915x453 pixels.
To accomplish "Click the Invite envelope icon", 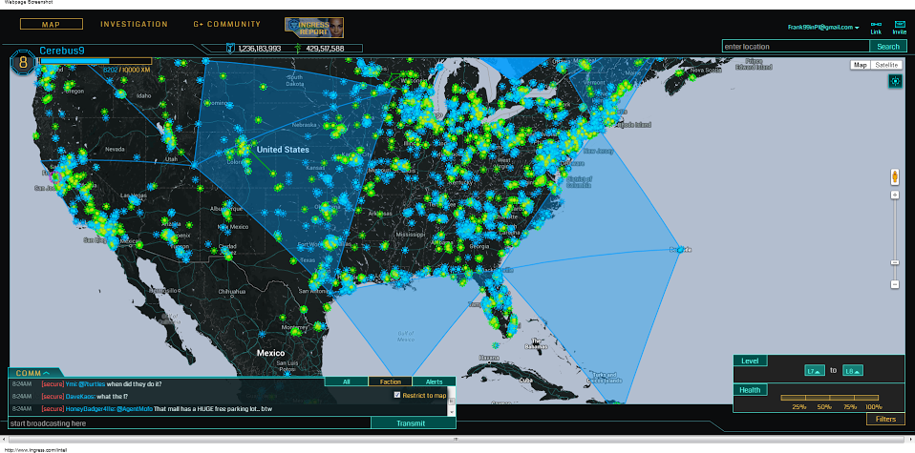I will (x=900, y=24).
